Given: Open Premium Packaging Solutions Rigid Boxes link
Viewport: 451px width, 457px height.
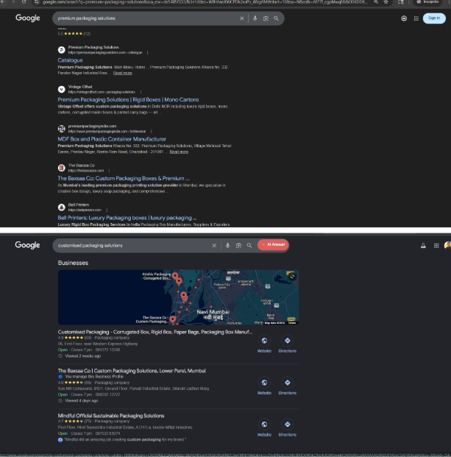Looking at the screenshot, I should pyautogui.click(x=128, y=99).
